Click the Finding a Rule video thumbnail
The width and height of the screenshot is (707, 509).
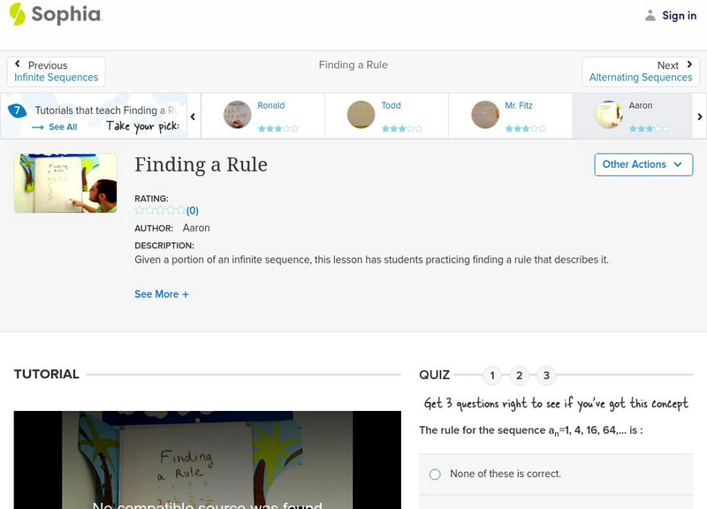click(64, 181)
